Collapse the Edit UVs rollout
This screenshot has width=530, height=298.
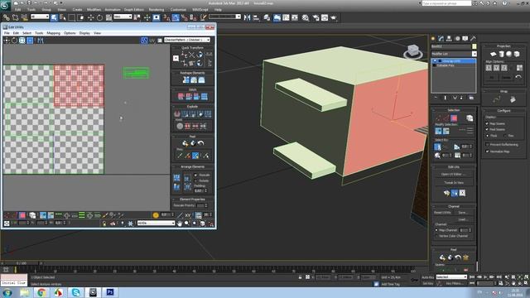pyautogui.click(x=454, y=167)
